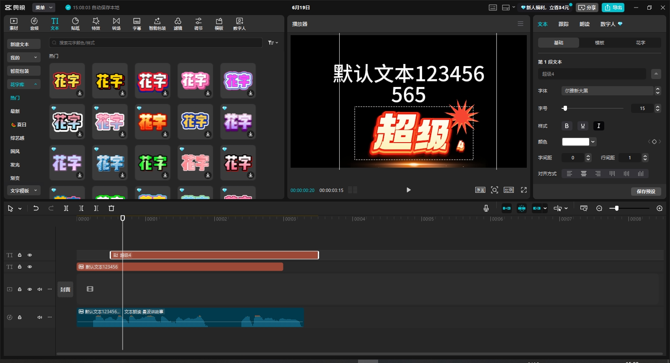
Task: Toggle timeline auto-snapping button
Action: pyautogui.click(x=522, y=208)
